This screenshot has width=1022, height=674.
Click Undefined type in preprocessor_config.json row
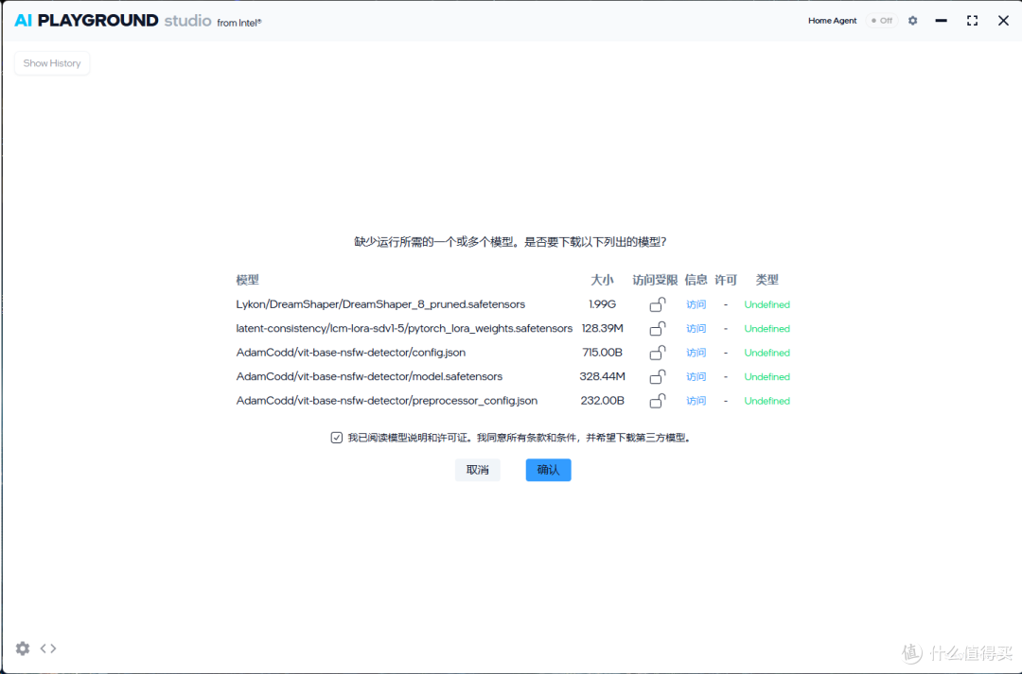tap(767, 401)
